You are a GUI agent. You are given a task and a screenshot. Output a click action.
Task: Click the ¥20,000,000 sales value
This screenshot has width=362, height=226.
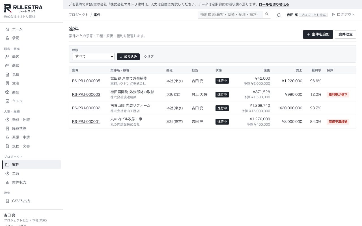tap(291, 108)
